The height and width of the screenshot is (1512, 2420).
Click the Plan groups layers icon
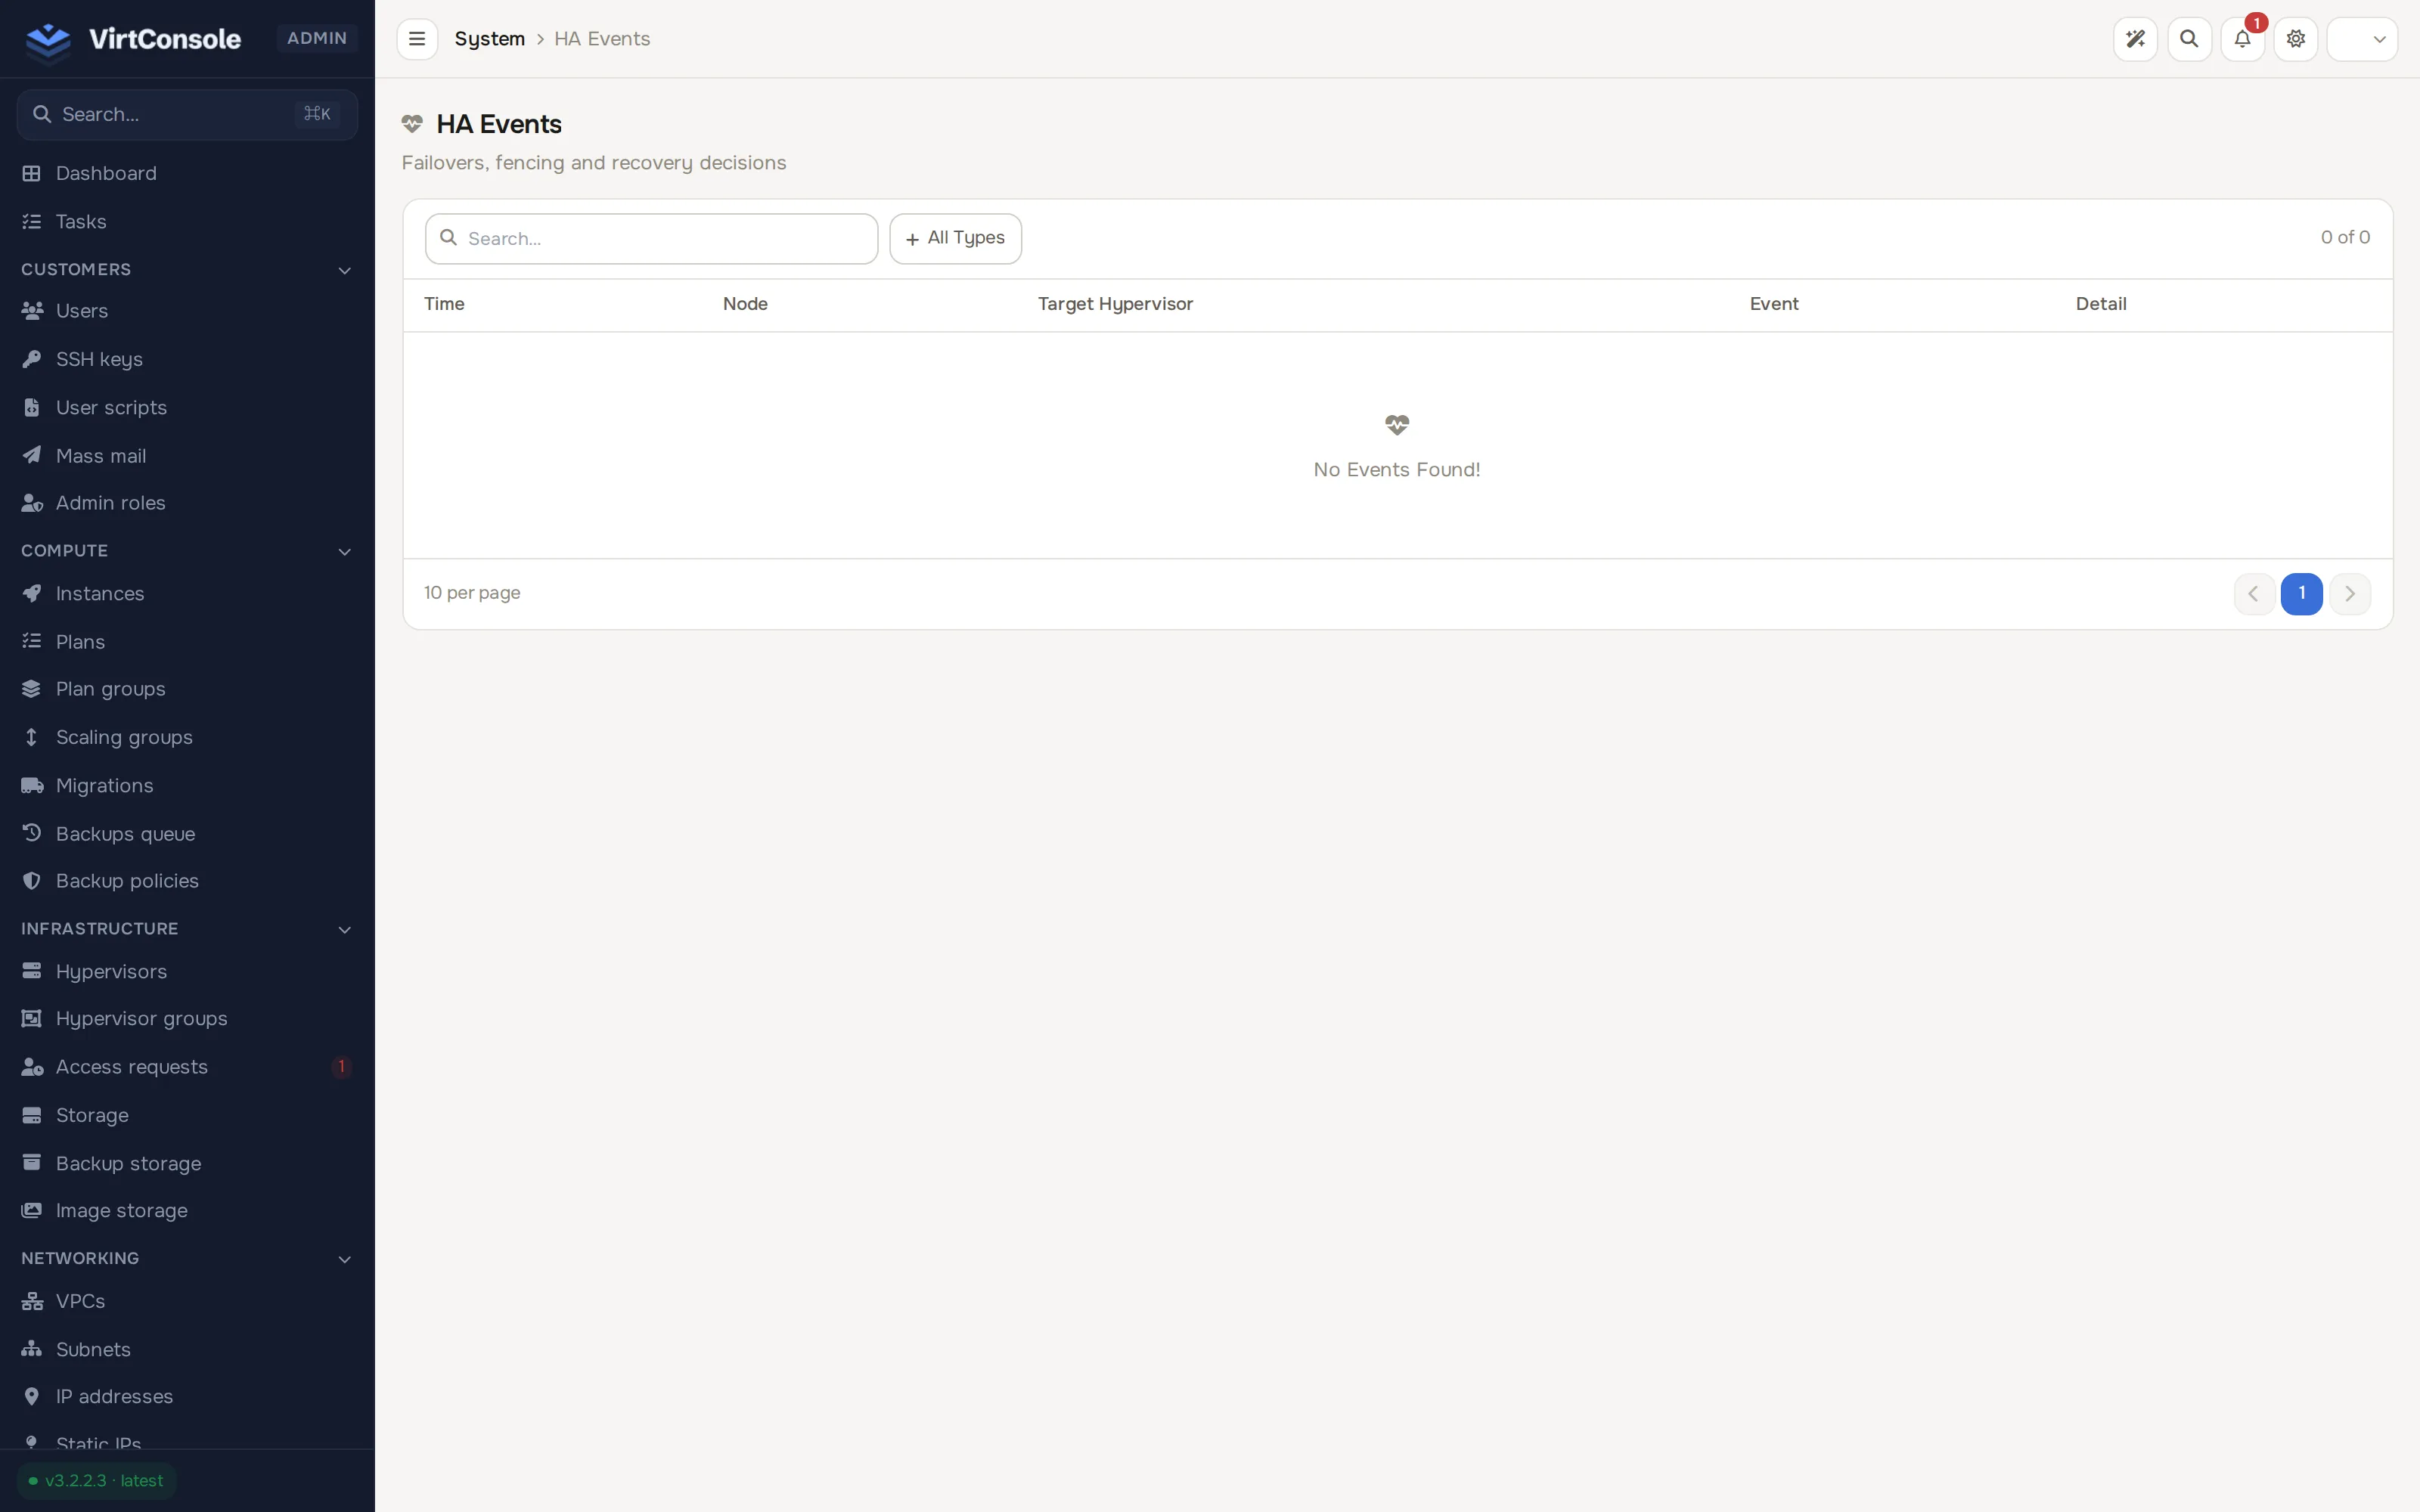click(x=32, y=689)
